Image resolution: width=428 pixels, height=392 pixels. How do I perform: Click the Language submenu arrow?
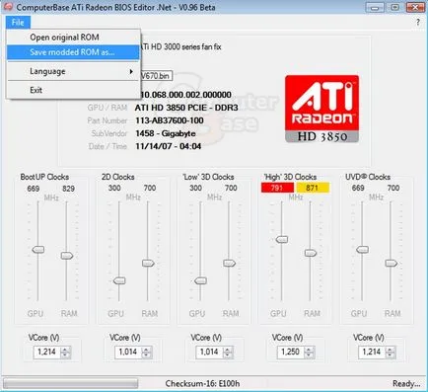coord(131,71)
